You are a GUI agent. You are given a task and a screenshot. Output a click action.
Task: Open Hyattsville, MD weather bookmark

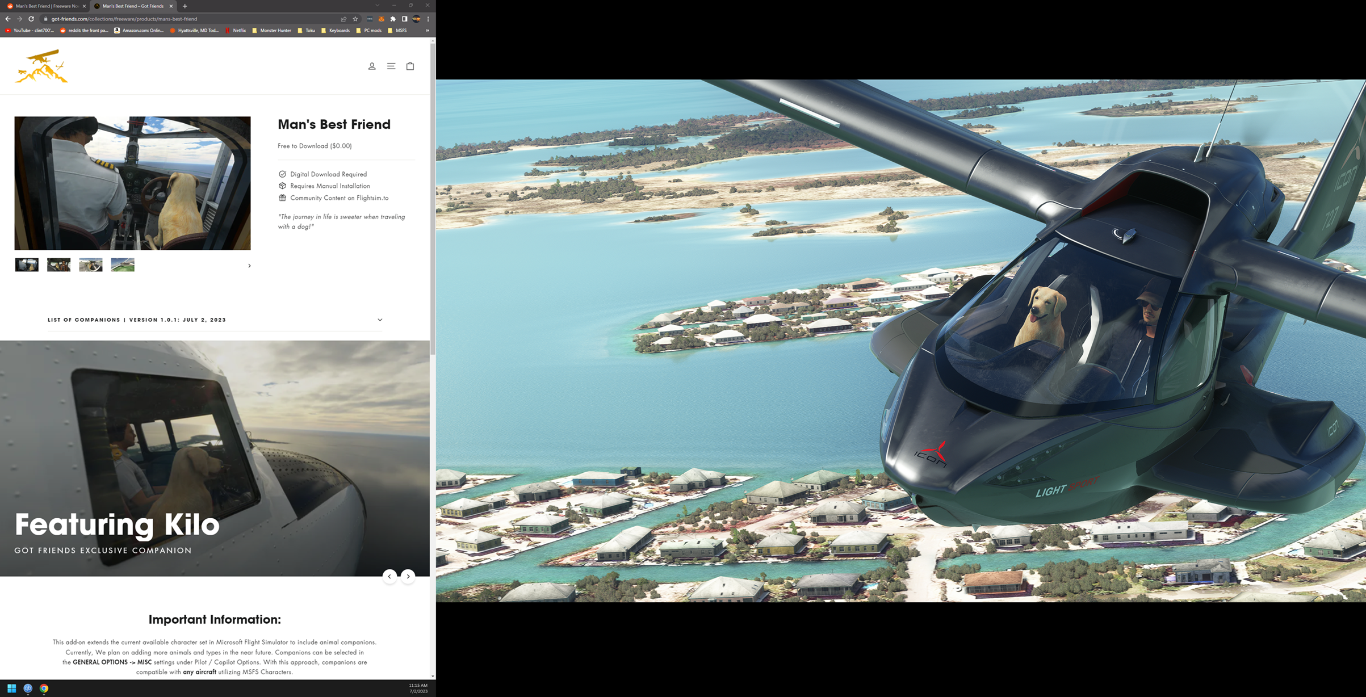[x=194, y=31]
